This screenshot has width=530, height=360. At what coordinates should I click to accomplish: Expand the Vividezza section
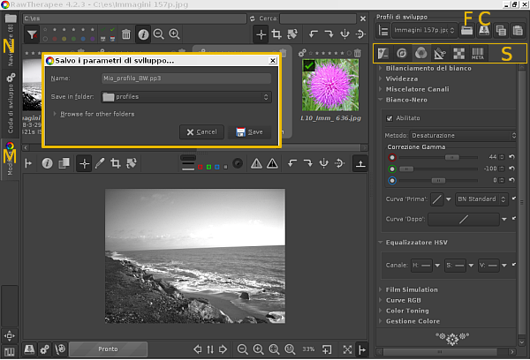tap(403, 79)
